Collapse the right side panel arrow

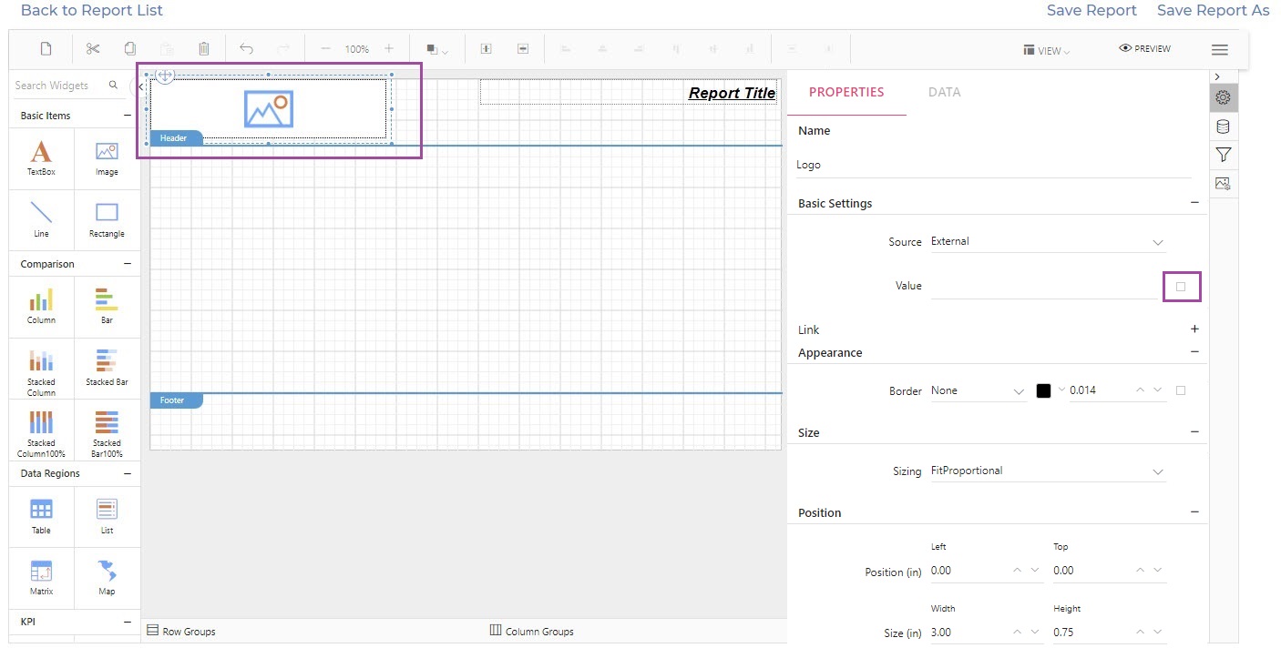point(1218,76)
